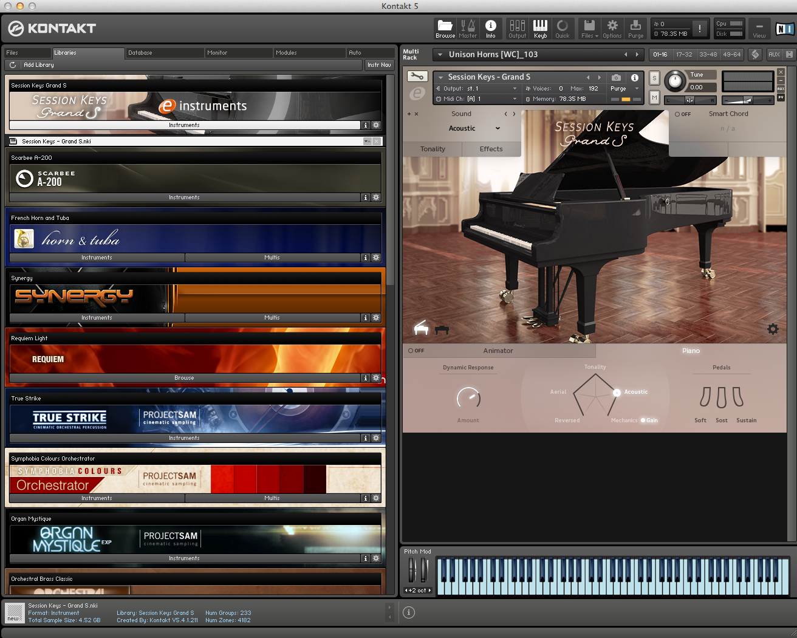Open Organ Mystique Instruments list
Image resolution: width=797 pixels, height=638 pixels.
[184, 558]
